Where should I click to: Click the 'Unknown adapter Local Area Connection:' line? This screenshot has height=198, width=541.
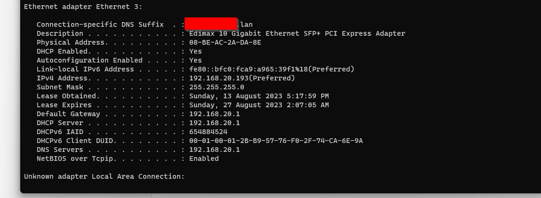(x=104, y=176)
